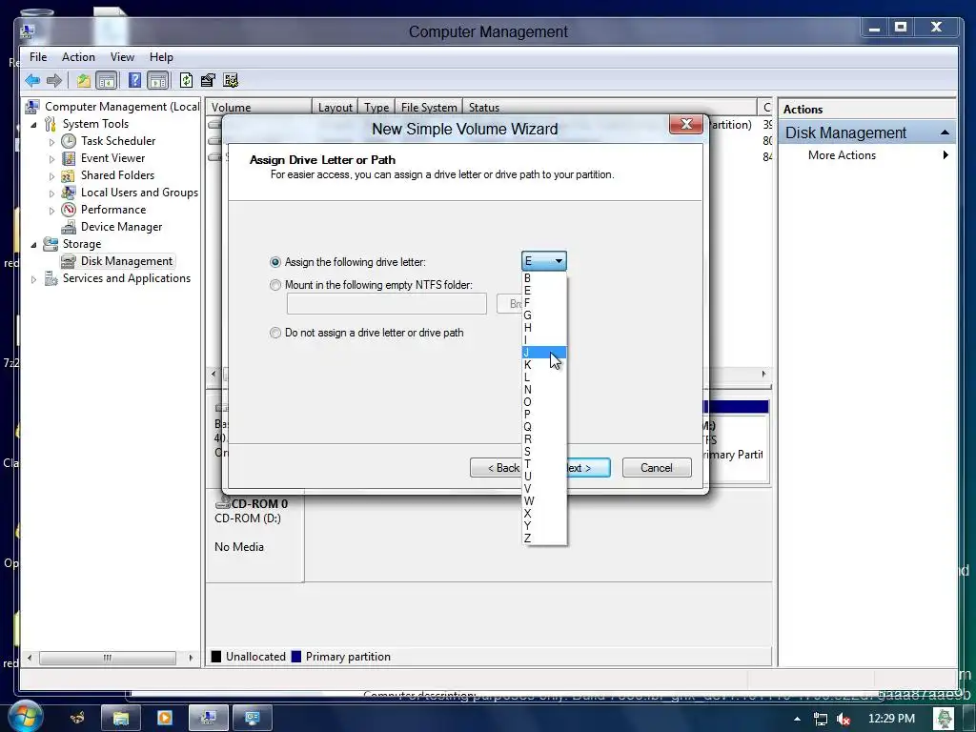The height and width of the screenshot is (732, 976).
Task: Select Do not assign a drive letter option
Action: 275,333
